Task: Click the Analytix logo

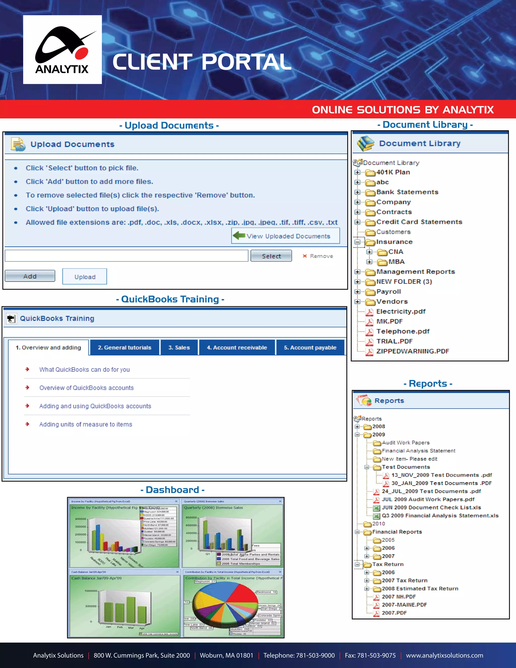Action: point(62,50)
